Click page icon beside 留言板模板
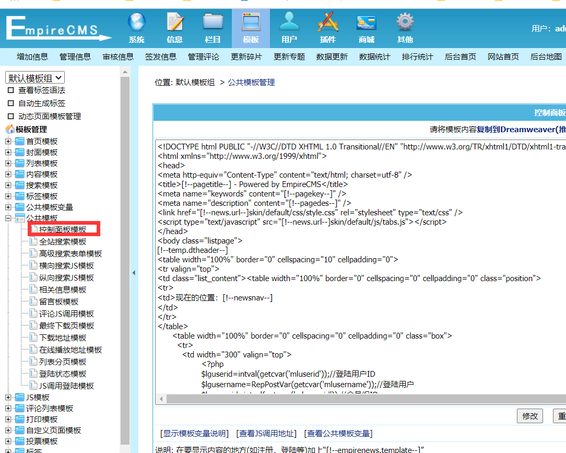Image resolution: width=566 pixels, height=453 pixels. click(33, 301)
